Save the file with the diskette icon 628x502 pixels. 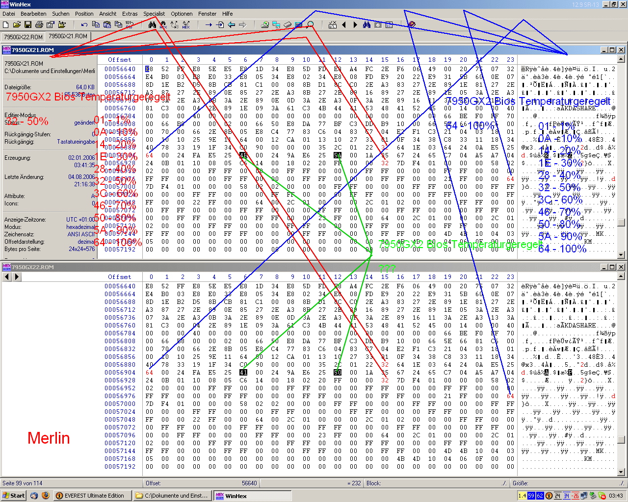coord(28,25)
